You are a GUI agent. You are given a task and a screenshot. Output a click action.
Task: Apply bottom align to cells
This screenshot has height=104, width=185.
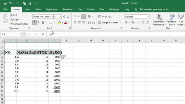click(x=84, y=16)
